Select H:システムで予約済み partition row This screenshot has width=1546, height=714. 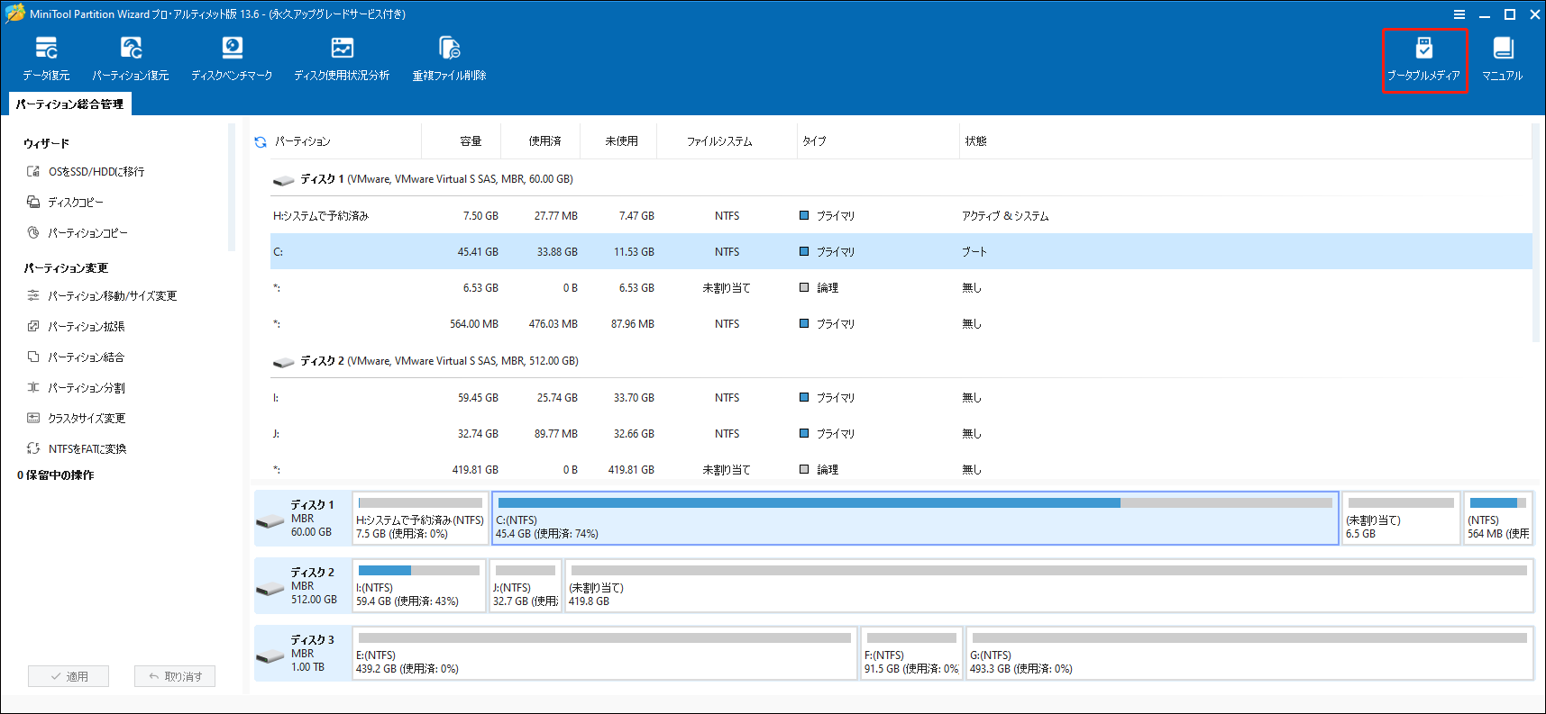(901, 216)
